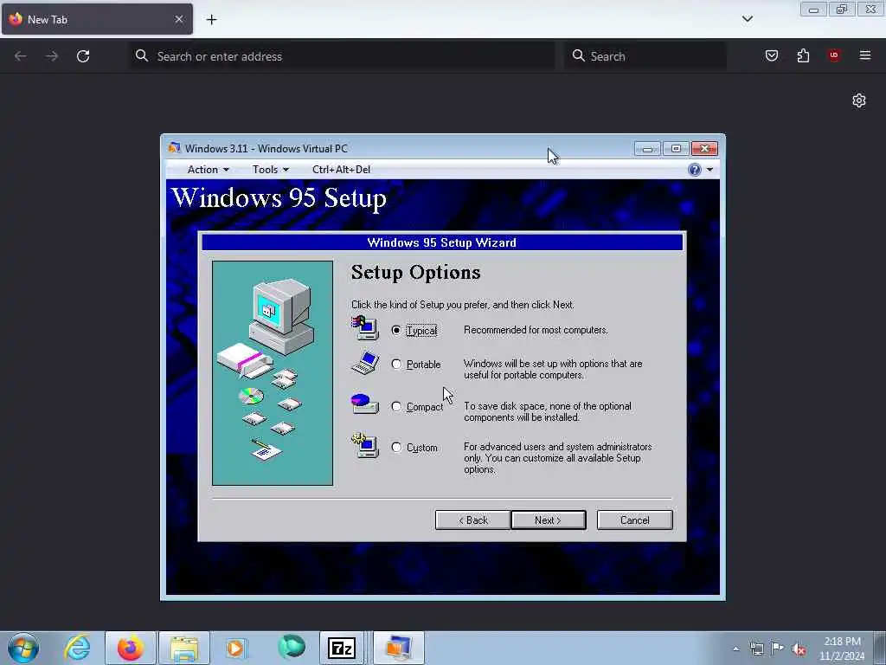
Task: Pick the Custom setup option
Action: pos(396,448)
